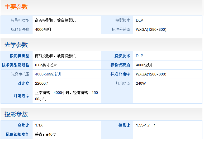Click the 1.1X zoom ratio value

tap(39, 125)
